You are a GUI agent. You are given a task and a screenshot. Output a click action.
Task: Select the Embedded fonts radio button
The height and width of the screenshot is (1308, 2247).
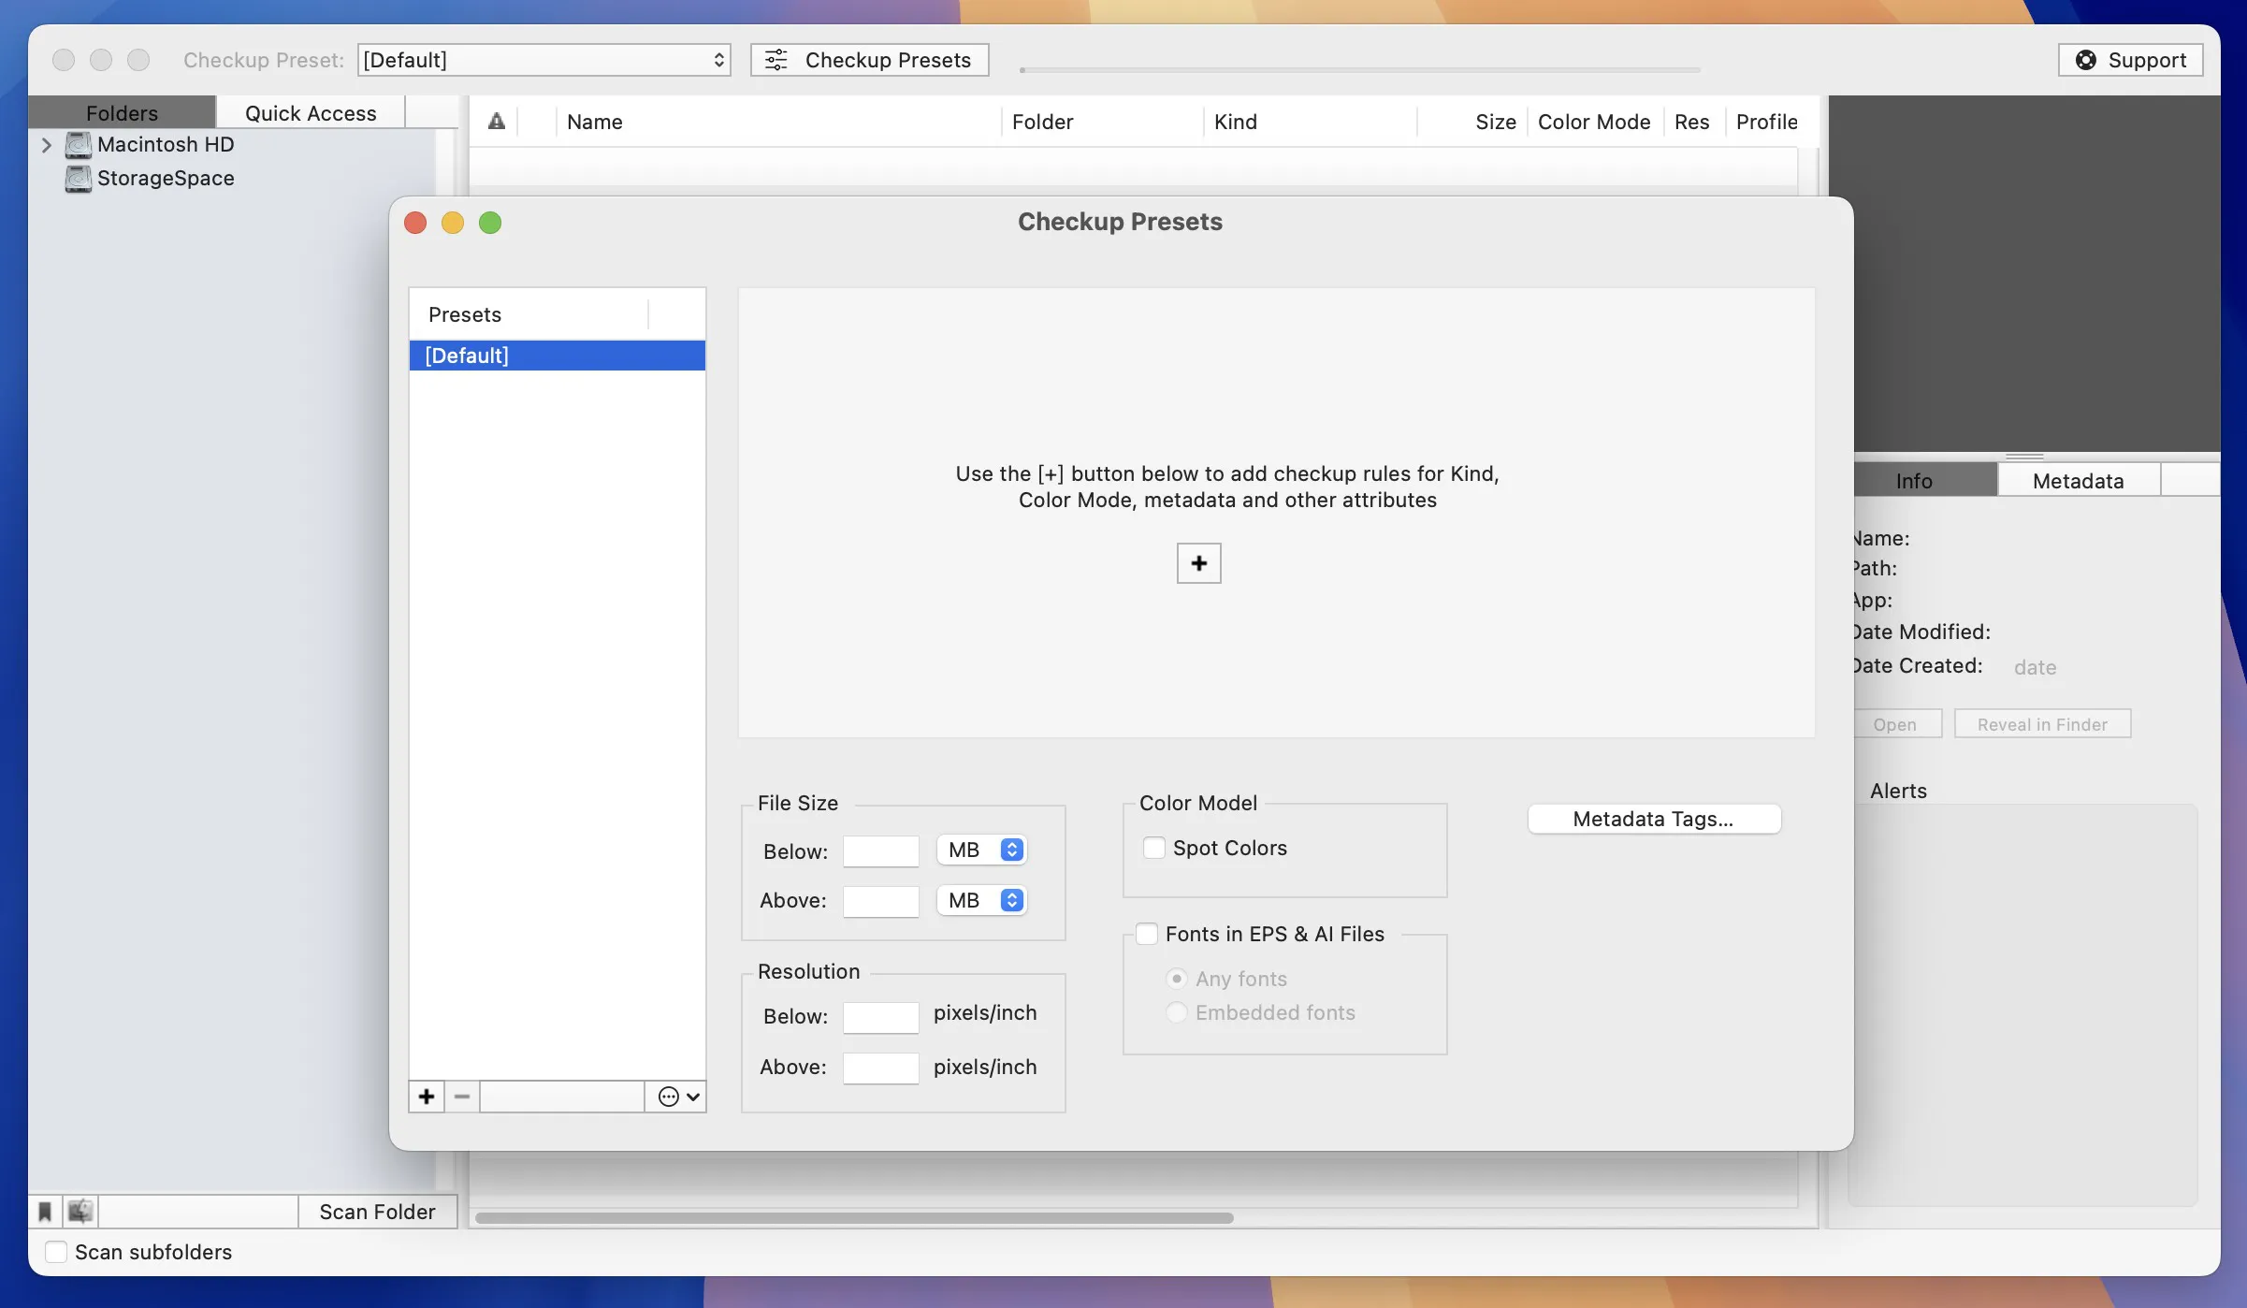1177,1012
